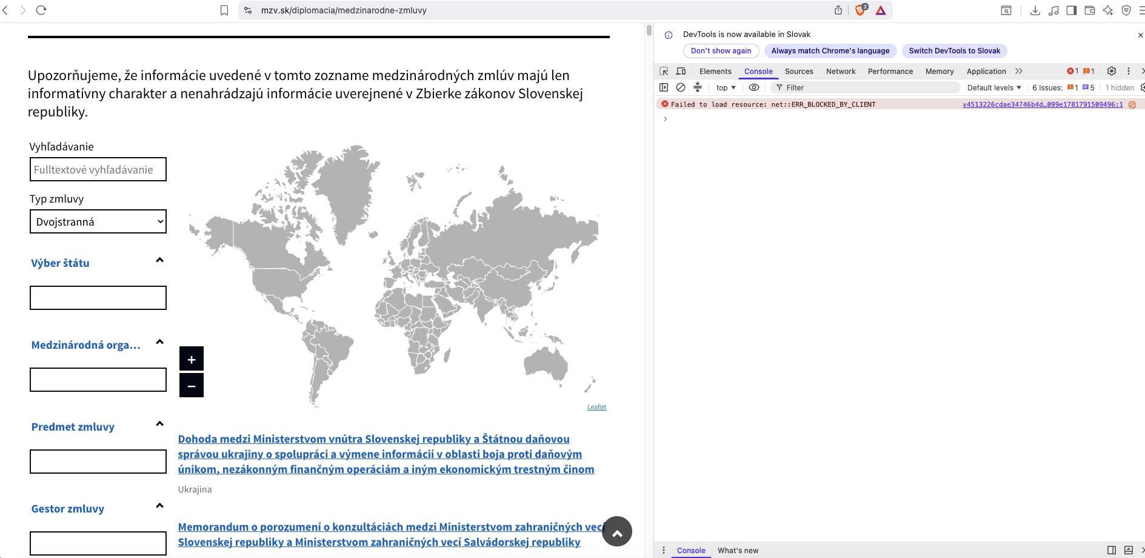This screenshot has height=558, width=1145.
Task: Open the site settings icon beside the URL
Action: (x=248, y=10)
